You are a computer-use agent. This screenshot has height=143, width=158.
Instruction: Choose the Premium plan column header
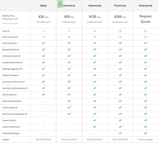pos(120,6)
